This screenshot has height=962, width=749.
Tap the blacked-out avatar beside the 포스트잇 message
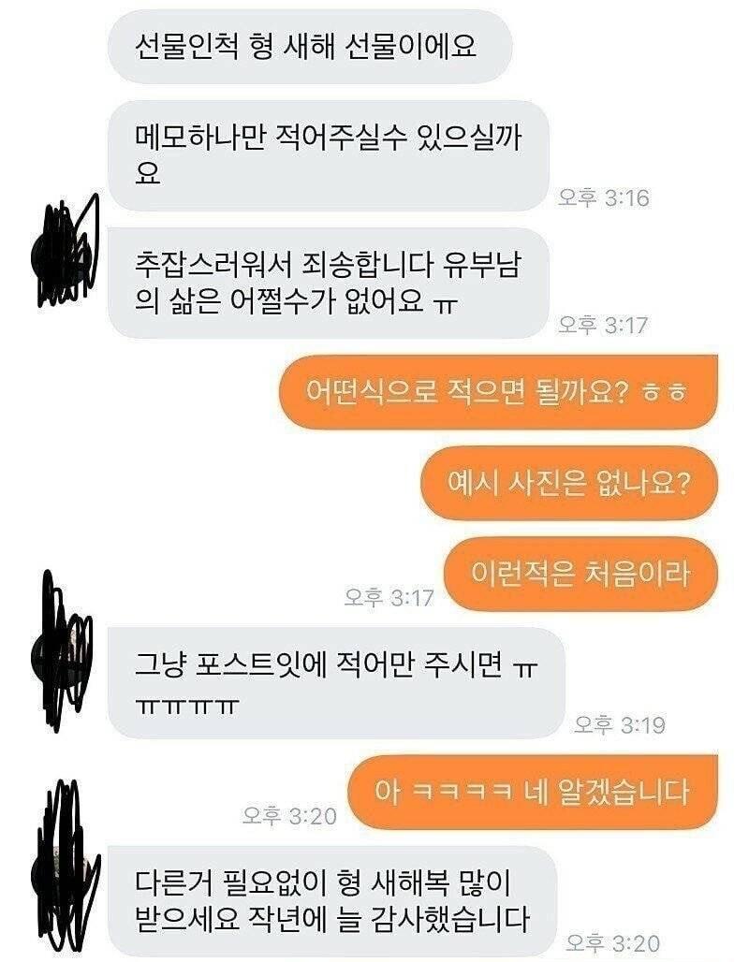tap(62, 650)
